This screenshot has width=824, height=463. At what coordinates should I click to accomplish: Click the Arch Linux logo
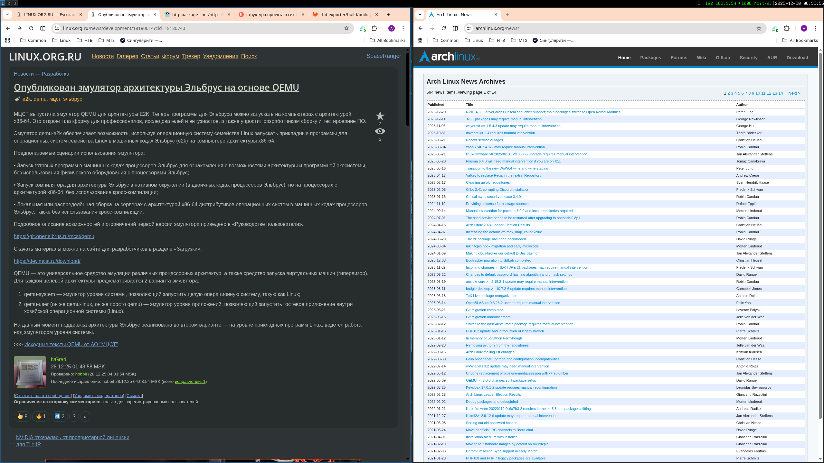[449, 57]
